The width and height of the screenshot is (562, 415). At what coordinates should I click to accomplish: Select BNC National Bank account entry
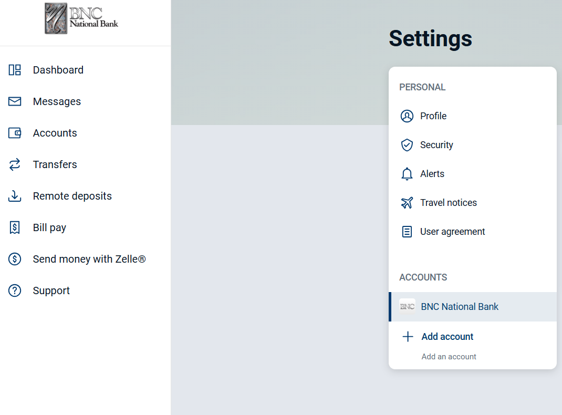point(460,307)
